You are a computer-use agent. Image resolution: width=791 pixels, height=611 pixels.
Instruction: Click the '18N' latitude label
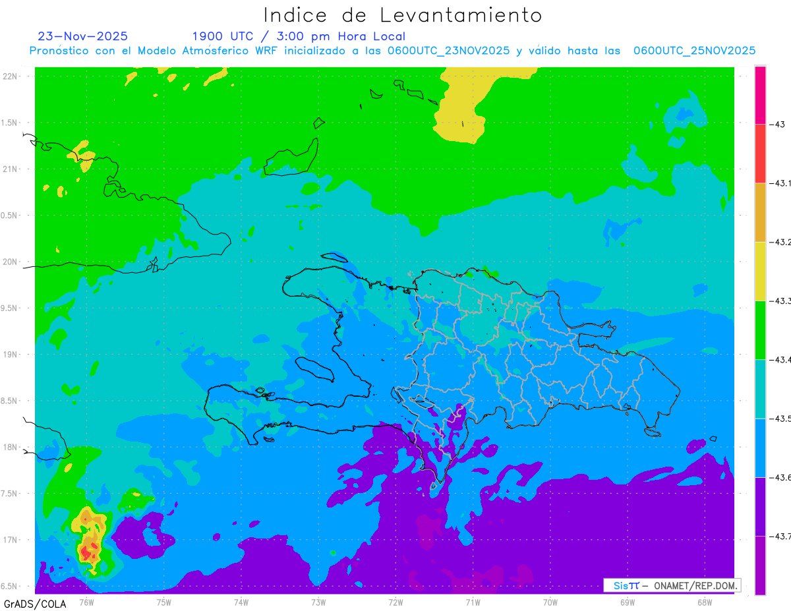click(x=11, y=447)
